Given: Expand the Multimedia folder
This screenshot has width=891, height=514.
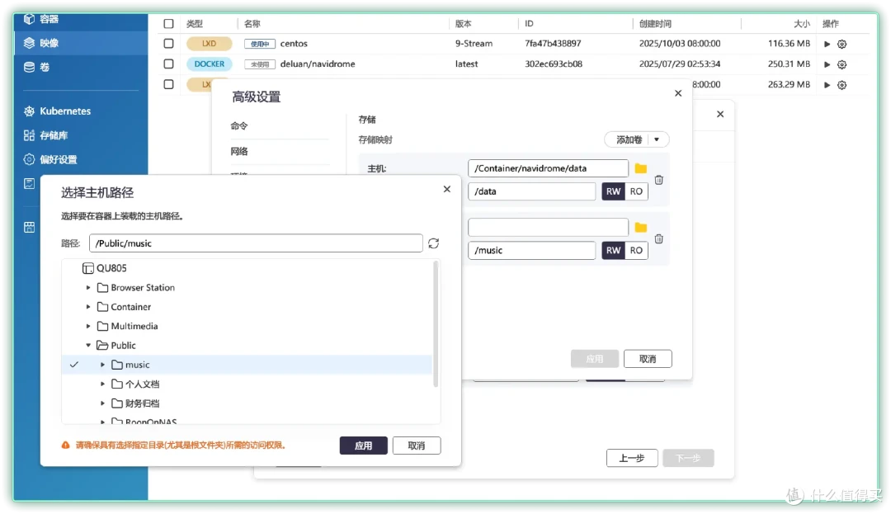Looking at the screenshot, I should click(x=88, y=326).
